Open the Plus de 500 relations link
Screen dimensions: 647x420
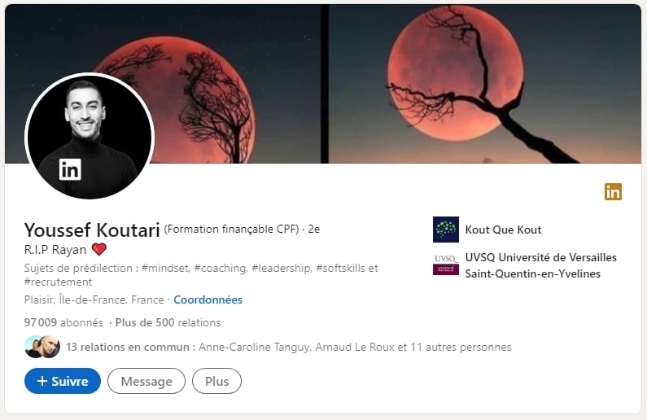[168, 322]
